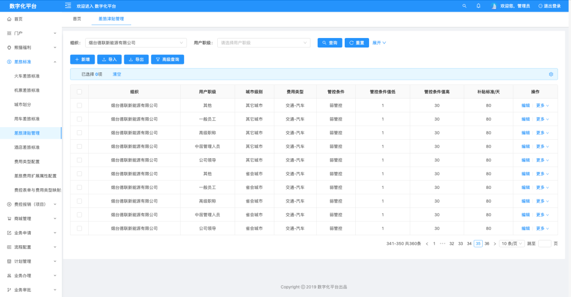Open the notification bell
571x297 pixels.
478,6
